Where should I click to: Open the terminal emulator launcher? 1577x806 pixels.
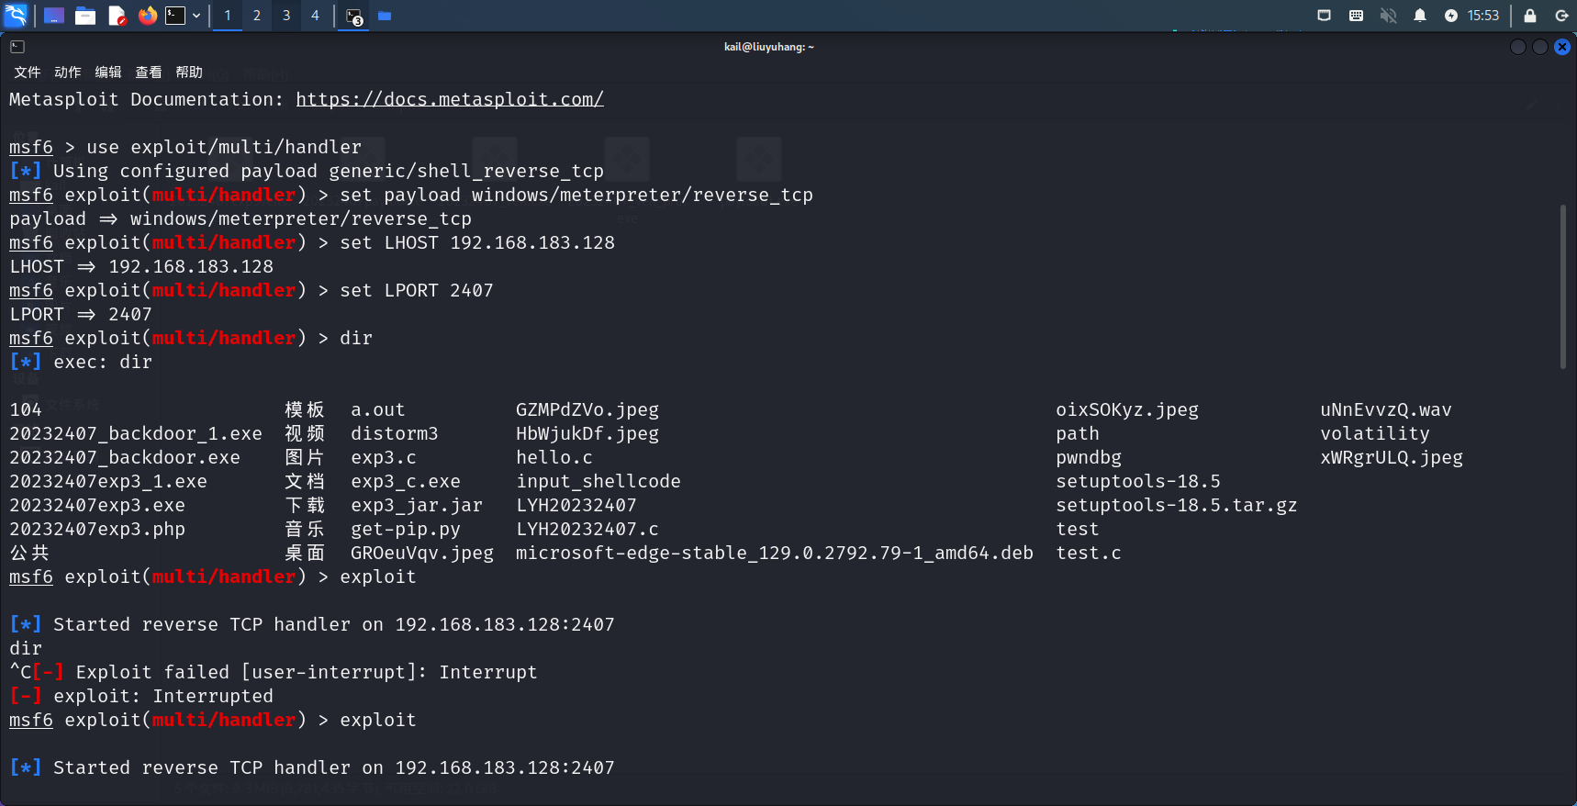pos(175,16)
